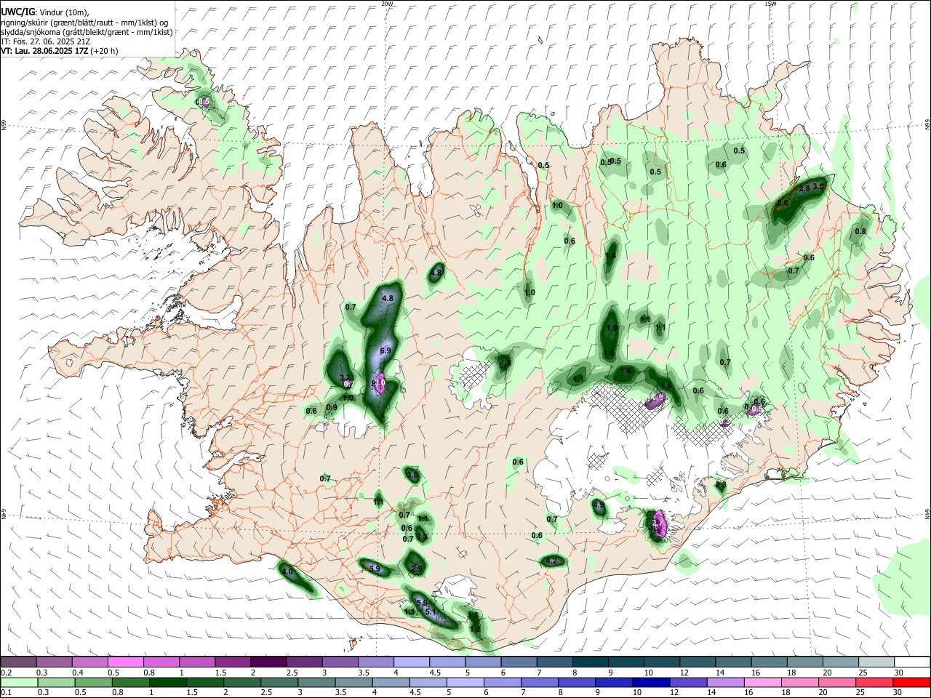
Task: Click the darkest purple swatch labeled 2, upper legend row
Action: tap(268, 662)
